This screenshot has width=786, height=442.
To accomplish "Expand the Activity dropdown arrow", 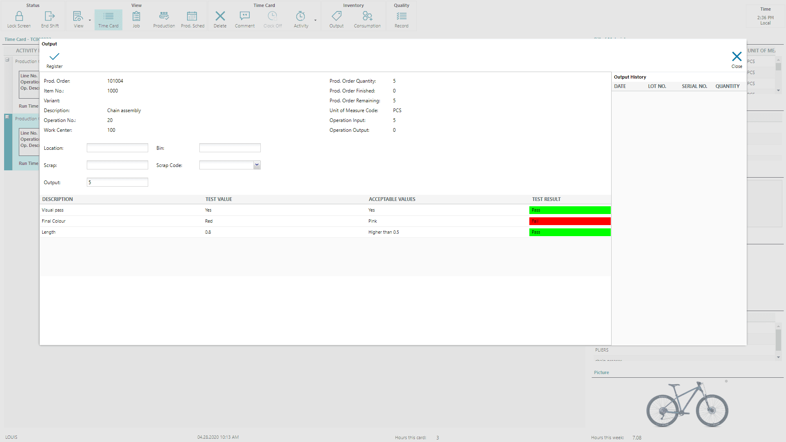I will pyautogui.click(x=315, y=20).
